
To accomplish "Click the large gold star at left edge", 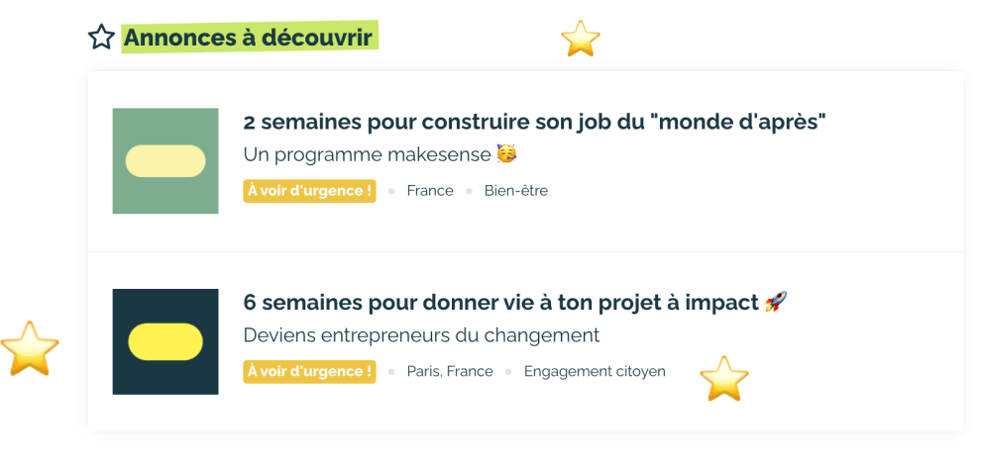I will [x=30, y=348].
